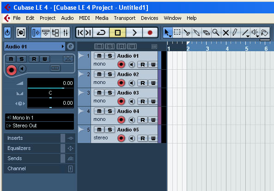The width and height of the screenshot is (274, 191).
Task: Go to previous marker transport button
Action: click(x=80, y=33)
